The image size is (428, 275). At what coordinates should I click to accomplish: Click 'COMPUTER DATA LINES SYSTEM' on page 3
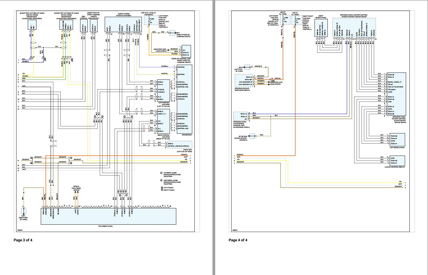coord(160,50)
